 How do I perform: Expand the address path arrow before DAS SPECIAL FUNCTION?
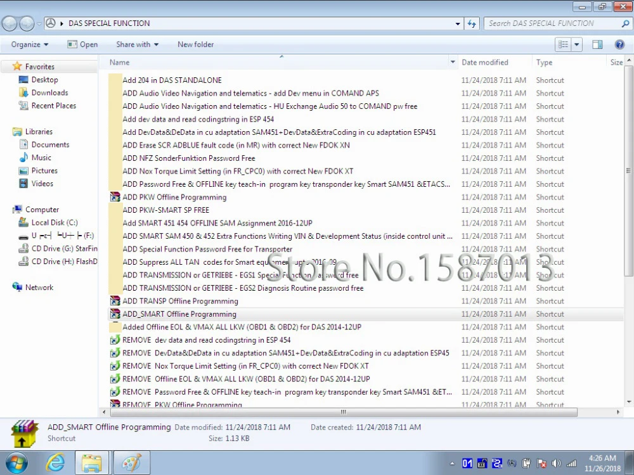pyautogui.click(x=62, y=23)
